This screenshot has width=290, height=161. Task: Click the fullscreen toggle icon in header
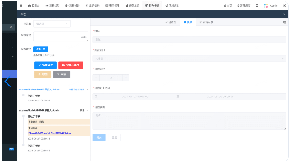(257, 6)
